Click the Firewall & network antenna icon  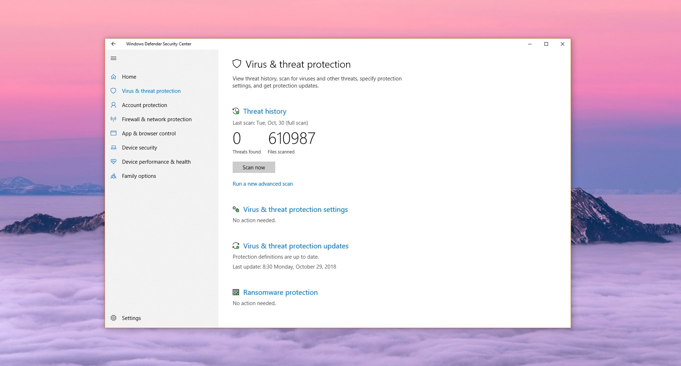(113, 119)
